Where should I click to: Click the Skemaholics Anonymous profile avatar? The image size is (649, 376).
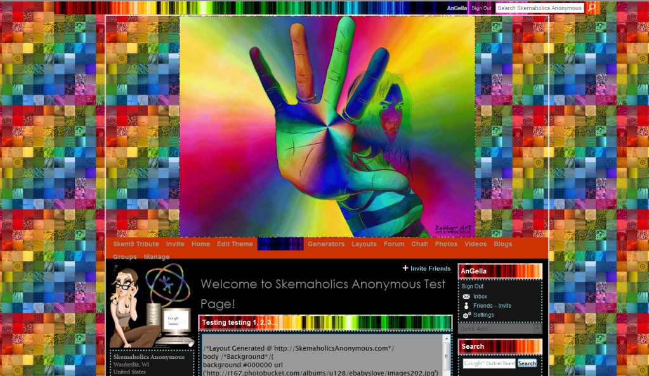[152, 306]
